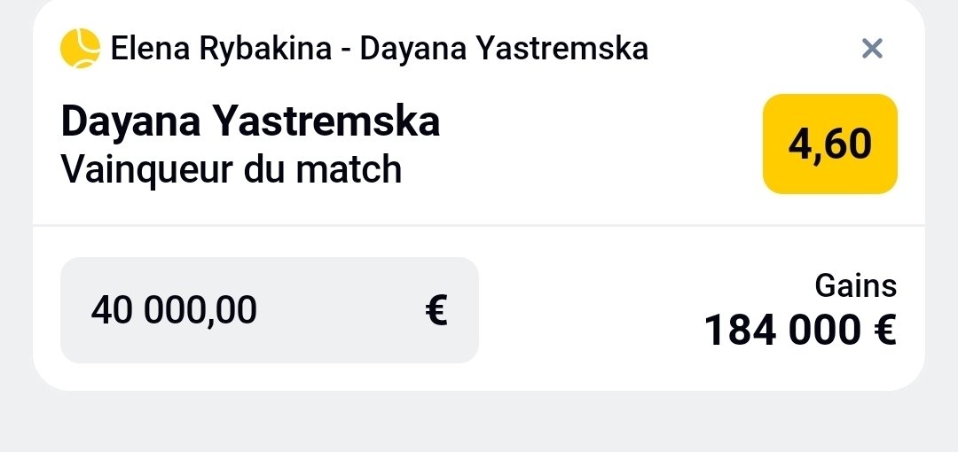Click Elena Rybakina's name in the header

click(x=221, y=48)
